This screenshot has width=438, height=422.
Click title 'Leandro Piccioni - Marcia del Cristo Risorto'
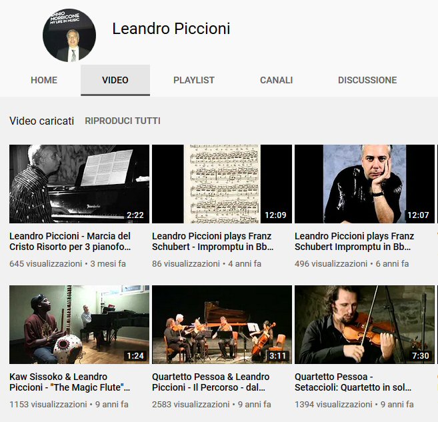[70, 241]
